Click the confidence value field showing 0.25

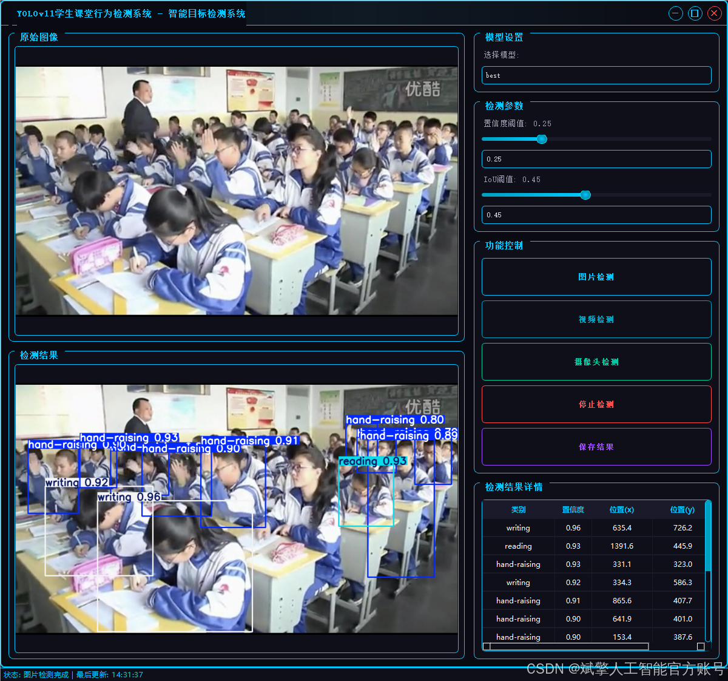pyautogui.click(x=596, y=159)
